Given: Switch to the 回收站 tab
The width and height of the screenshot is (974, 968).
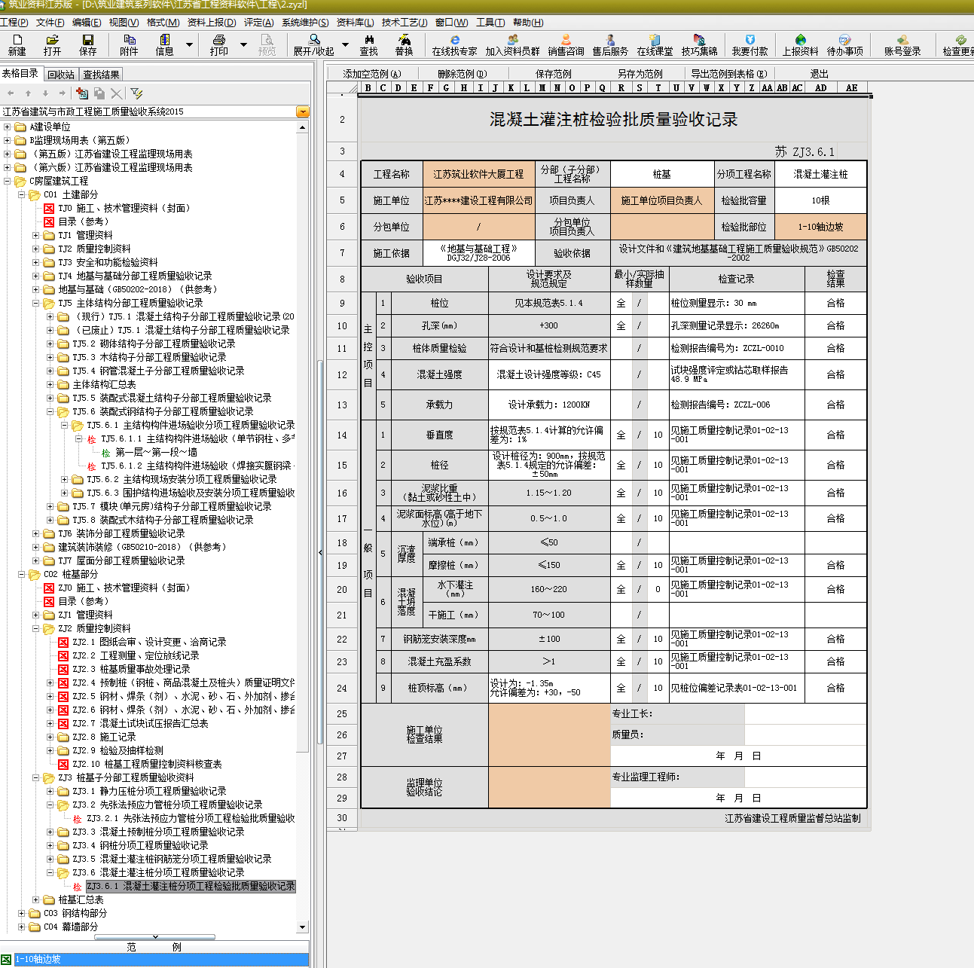Looking at the screenshot, I should coord(61,75).
